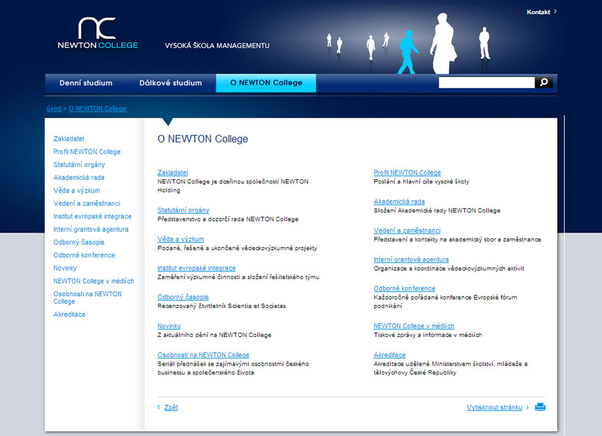Open Odborné konference in sidebar
This screenshot has height=436, width=602.
click(84, 255)
